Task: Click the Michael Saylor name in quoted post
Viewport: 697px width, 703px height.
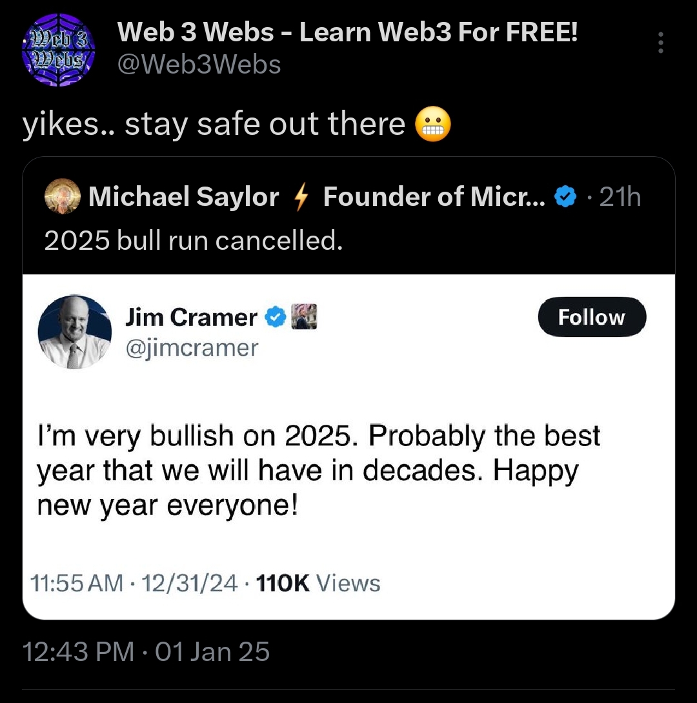Action: coord(184,197)
